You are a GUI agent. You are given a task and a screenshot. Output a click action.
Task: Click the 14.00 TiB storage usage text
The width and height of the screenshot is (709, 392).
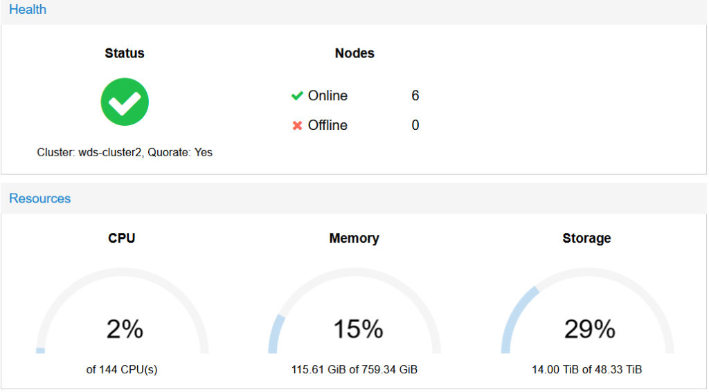click(x=587, y=370)
